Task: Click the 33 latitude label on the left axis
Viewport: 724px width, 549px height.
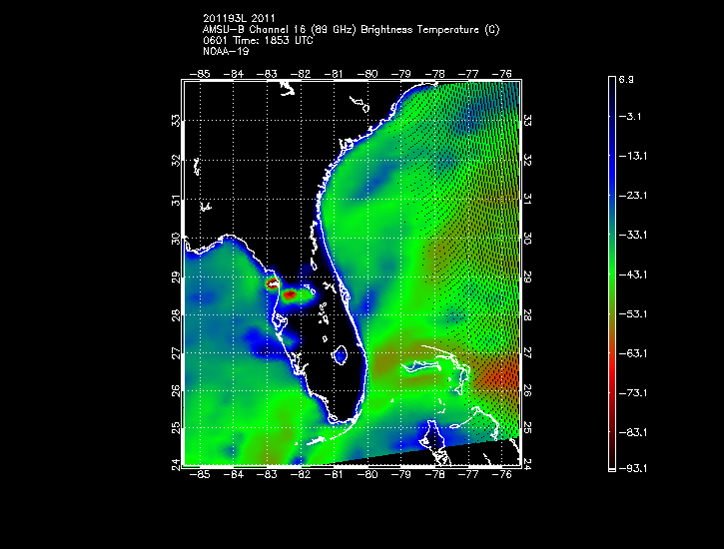Action: tap(176, 120)
